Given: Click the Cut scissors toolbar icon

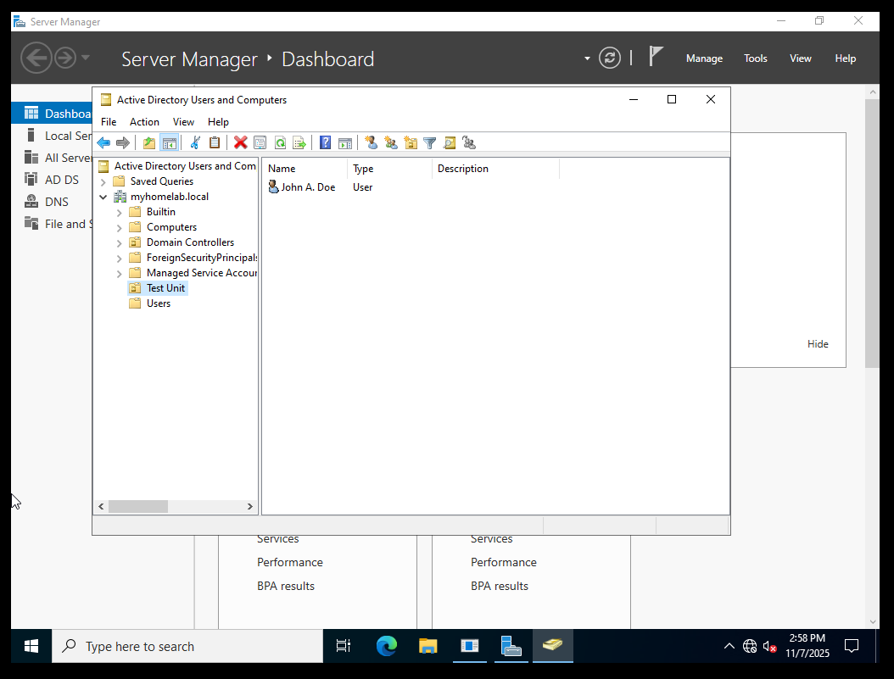Looking at the screenshot, I should click(195, 142).
